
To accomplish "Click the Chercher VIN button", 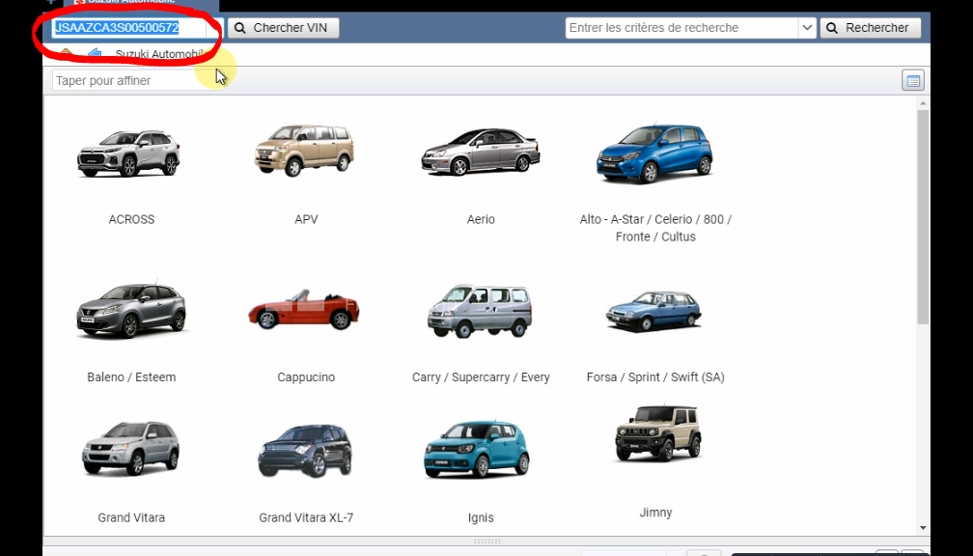I will 283,28.
